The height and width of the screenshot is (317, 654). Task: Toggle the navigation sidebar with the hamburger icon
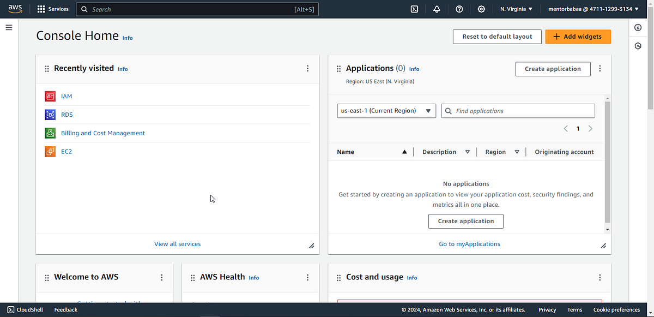pyautogui.click(x=8, y=27)
